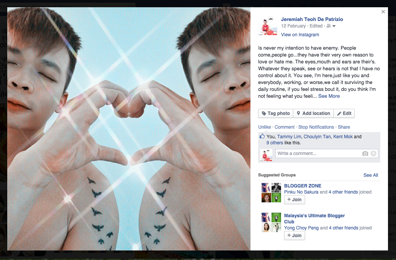Viewport: 396px width, 260px height.
Task: Stop Notifications for this post
Action: 316,127
